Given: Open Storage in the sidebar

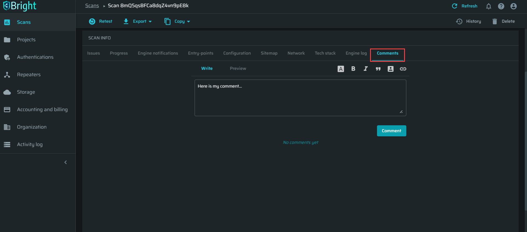Looking at the screenshot, I should point(38,92).
